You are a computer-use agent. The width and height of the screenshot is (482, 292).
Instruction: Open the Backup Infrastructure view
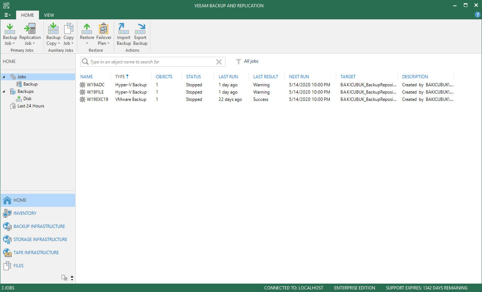(x=39, y=226)
